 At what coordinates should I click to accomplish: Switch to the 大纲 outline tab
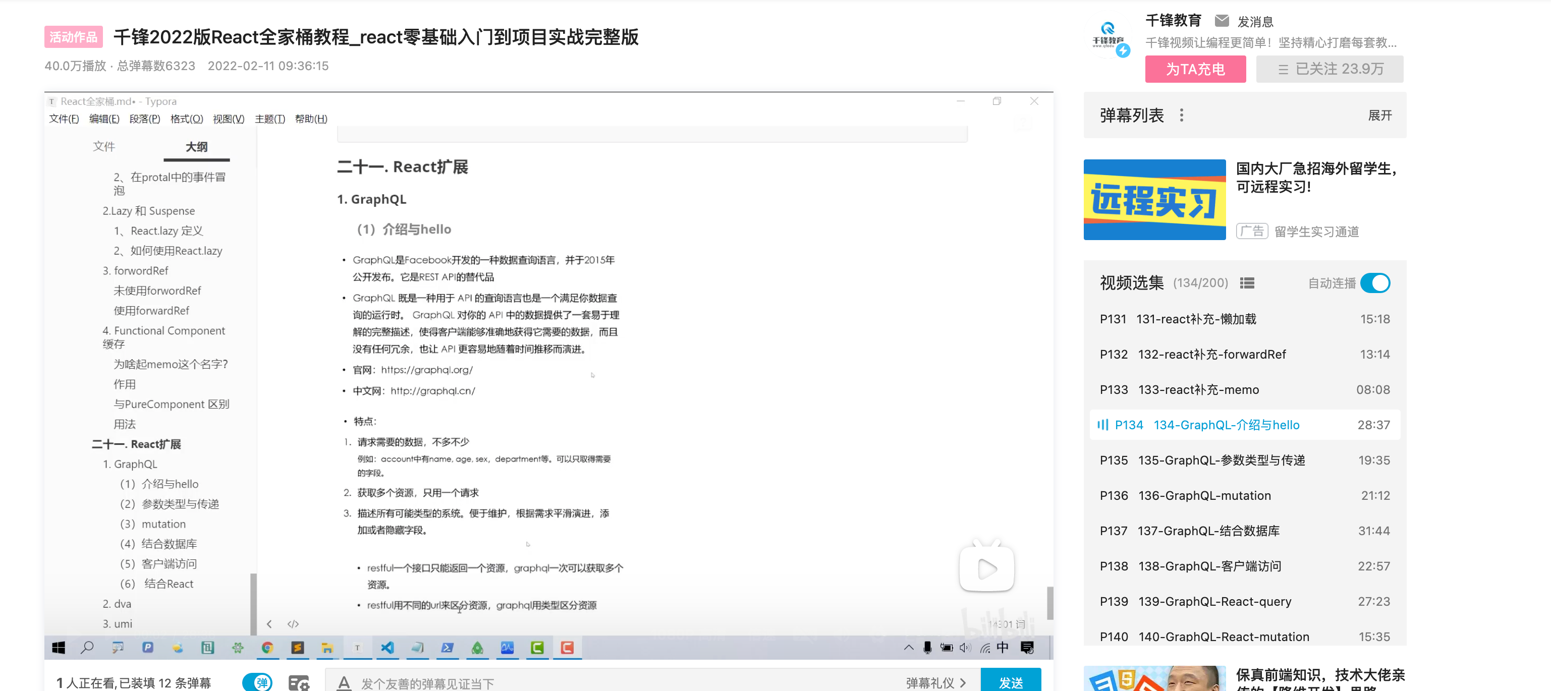[x=196, y=147]
